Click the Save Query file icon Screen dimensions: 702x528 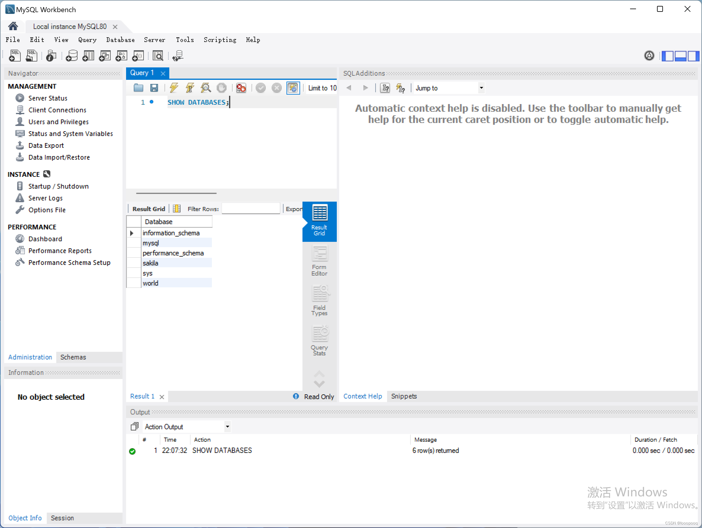pyautogui.click(x=155, y=88)
